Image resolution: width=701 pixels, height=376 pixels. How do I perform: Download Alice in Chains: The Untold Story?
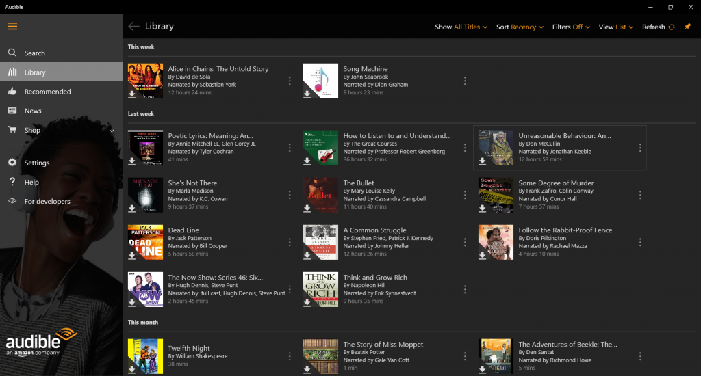[132, 94]
